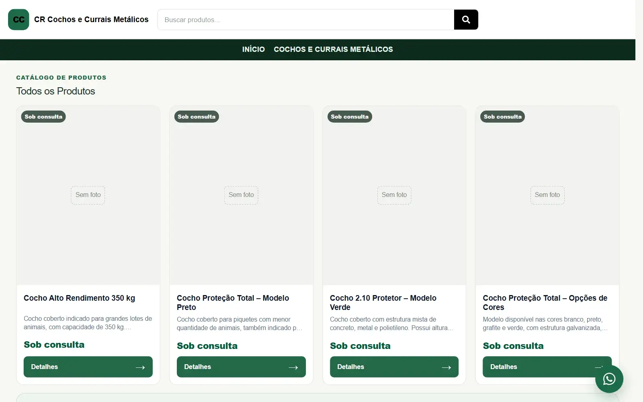Click the Cocho 2.10 Protetor – Modelo Verde title

[x=383, y=302]
